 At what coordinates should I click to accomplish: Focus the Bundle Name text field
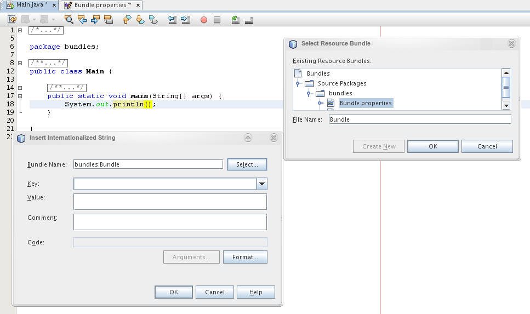[x=148, y=164]
